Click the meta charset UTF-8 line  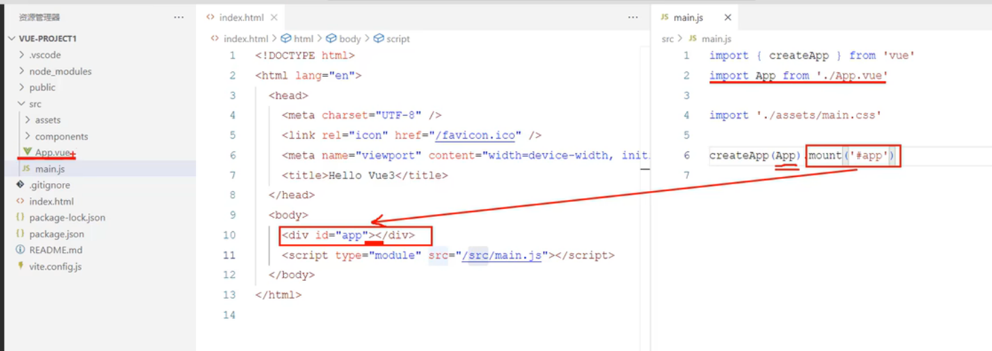click(x=362, y=115)
